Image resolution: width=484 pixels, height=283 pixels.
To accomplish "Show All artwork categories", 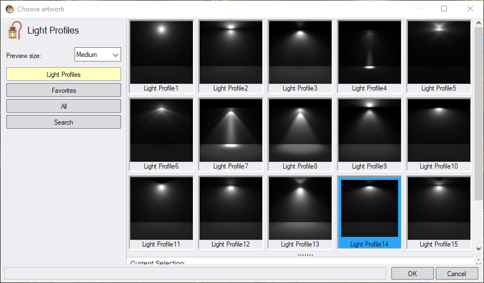I will pos(64,106).
